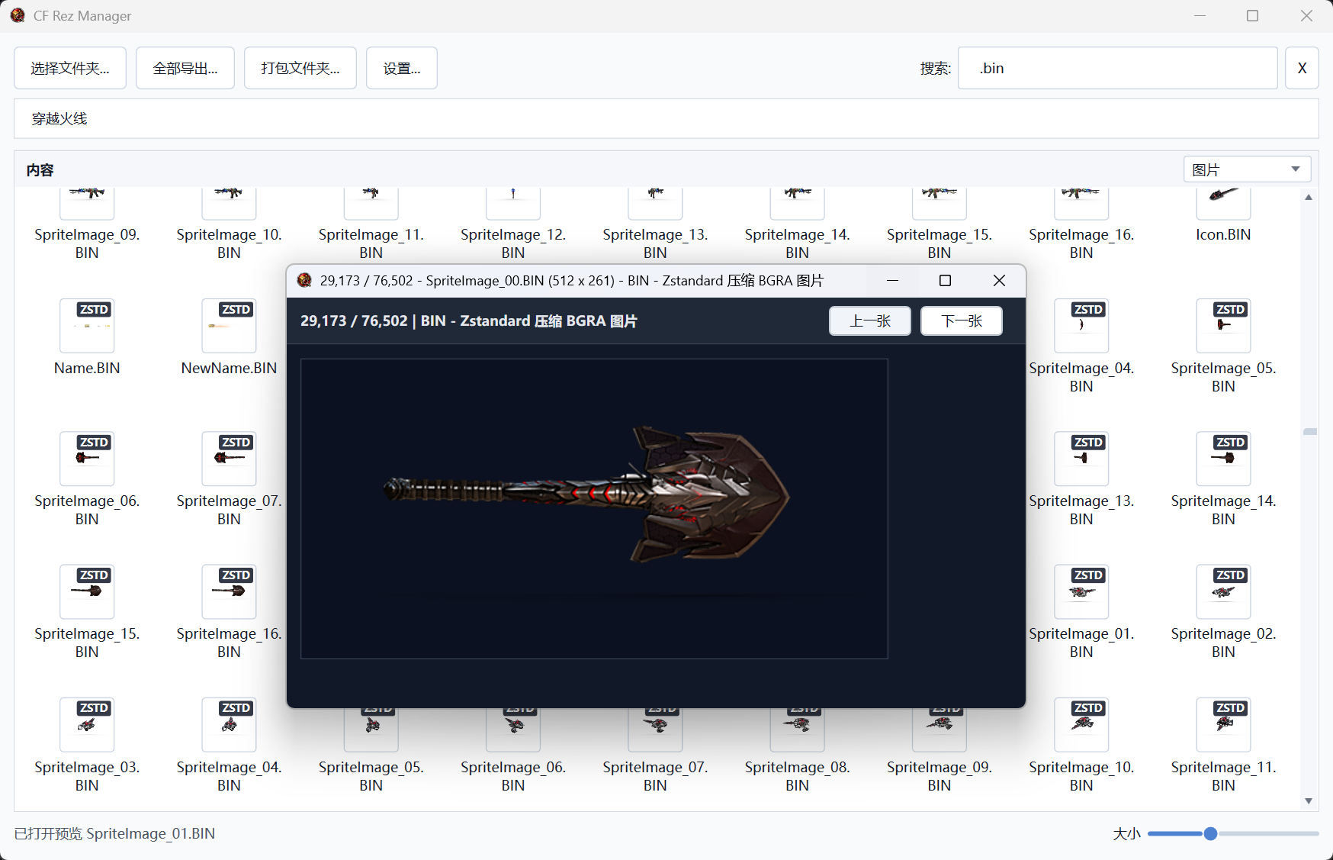The image size is (1333, 860).
Task: Select the SpriteImage_08.BIN file icon
Action: point(797,730)
